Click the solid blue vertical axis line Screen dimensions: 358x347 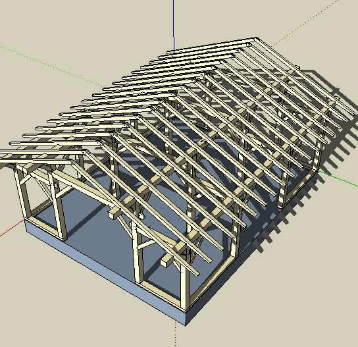[174, 26]
